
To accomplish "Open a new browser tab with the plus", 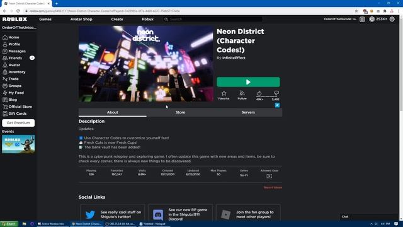I will tap(57, 4).
